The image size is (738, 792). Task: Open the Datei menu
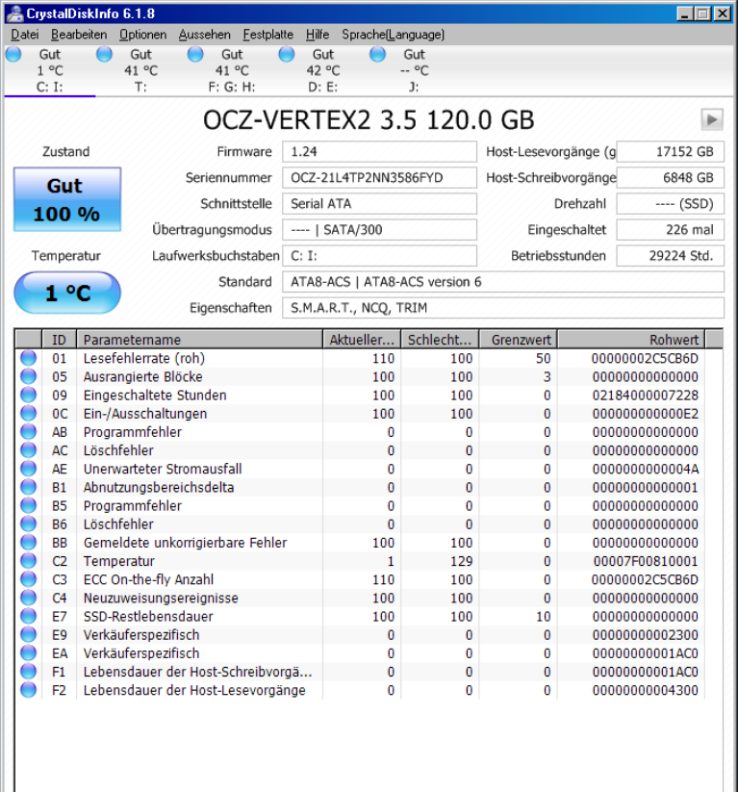tap(25, 35)
